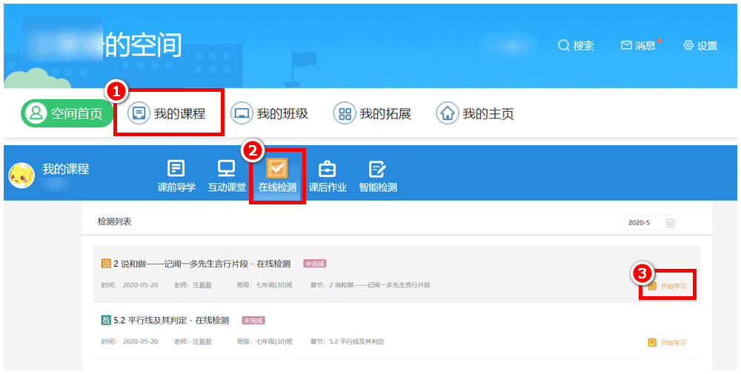Click calendar icon in date field
This screenshot has width=741, height=374.
coord(670,222)
